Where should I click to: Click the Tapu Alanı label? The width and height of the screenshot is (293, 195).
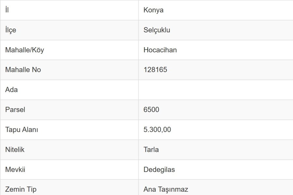click(x=21, y=130)
